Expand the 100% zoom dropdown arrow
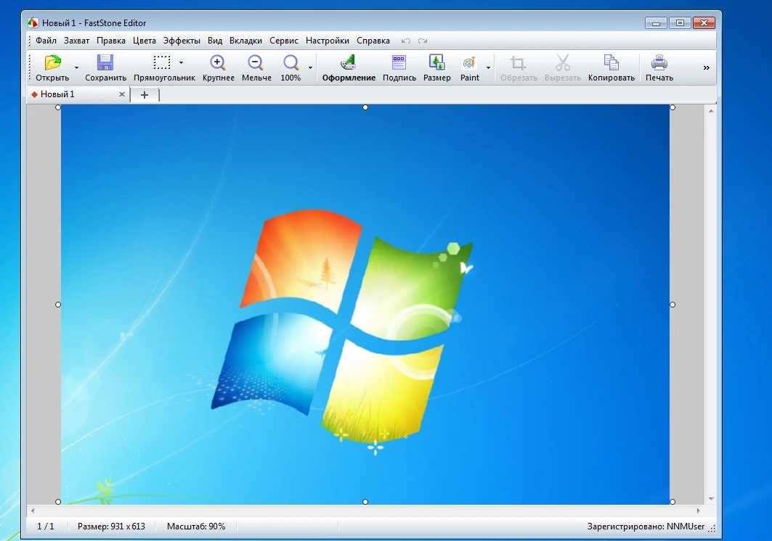 point(310,67)
